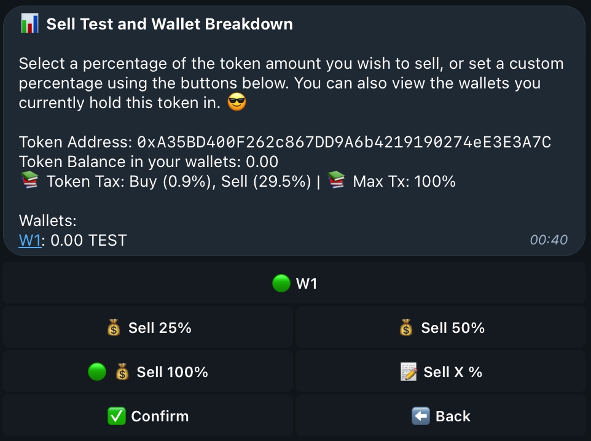The width and height of the screenshot is (591, 441).
Task: Select the Sell 50% option
Action: point(440,329)
